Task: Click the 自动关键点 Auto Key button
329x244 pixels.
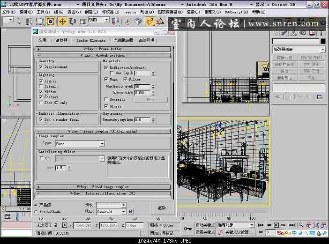Action: 205,225
